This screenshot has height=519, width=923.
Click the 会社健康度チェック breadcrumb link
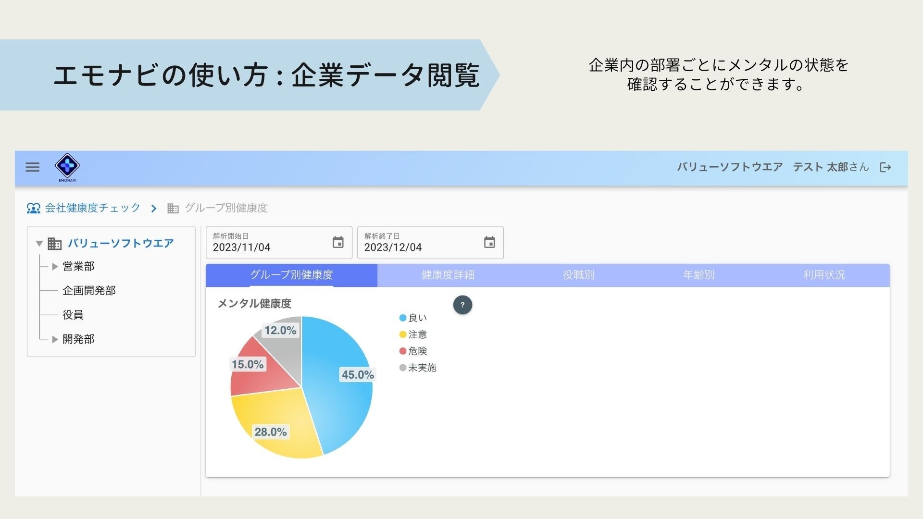click(92, 208)
